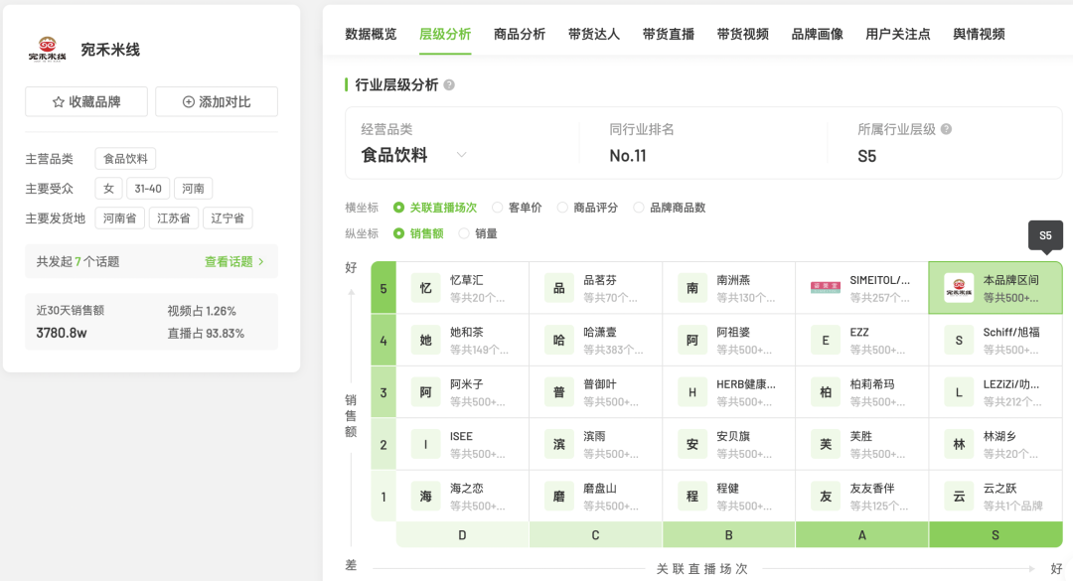Click the Schiff/旭福 brand avatar icon
Image resolution: width=1073 pixels, height=581 pixels.
[x=959, y=340]
